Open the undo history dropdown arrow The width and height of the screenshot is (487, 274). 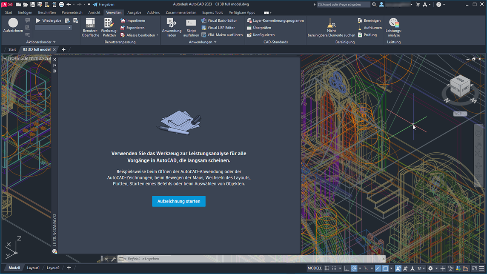pos(74,4)
